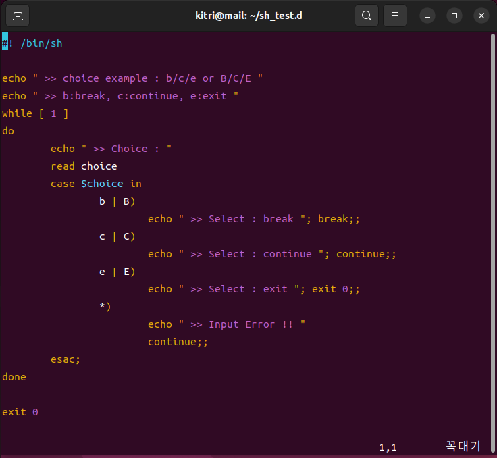The height and width of the screenshot is (458, 497).
Task: Open the terminal search tool
Action: (367, 16)
